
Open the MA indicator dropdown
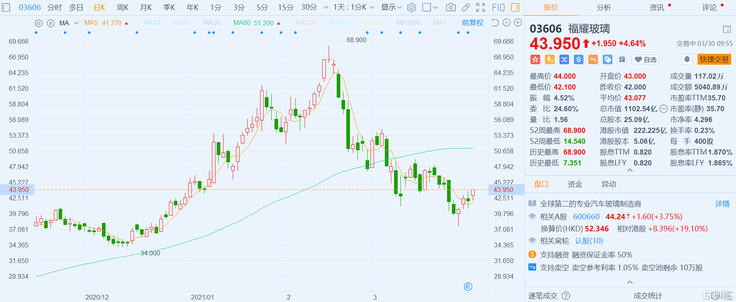(x=76, y=23)
